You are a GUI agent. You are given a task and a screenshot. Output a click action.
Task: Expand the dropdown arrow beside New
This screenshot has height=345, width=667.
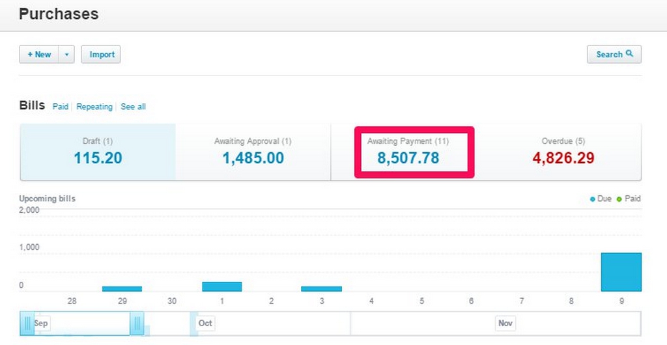pos(66,55)
